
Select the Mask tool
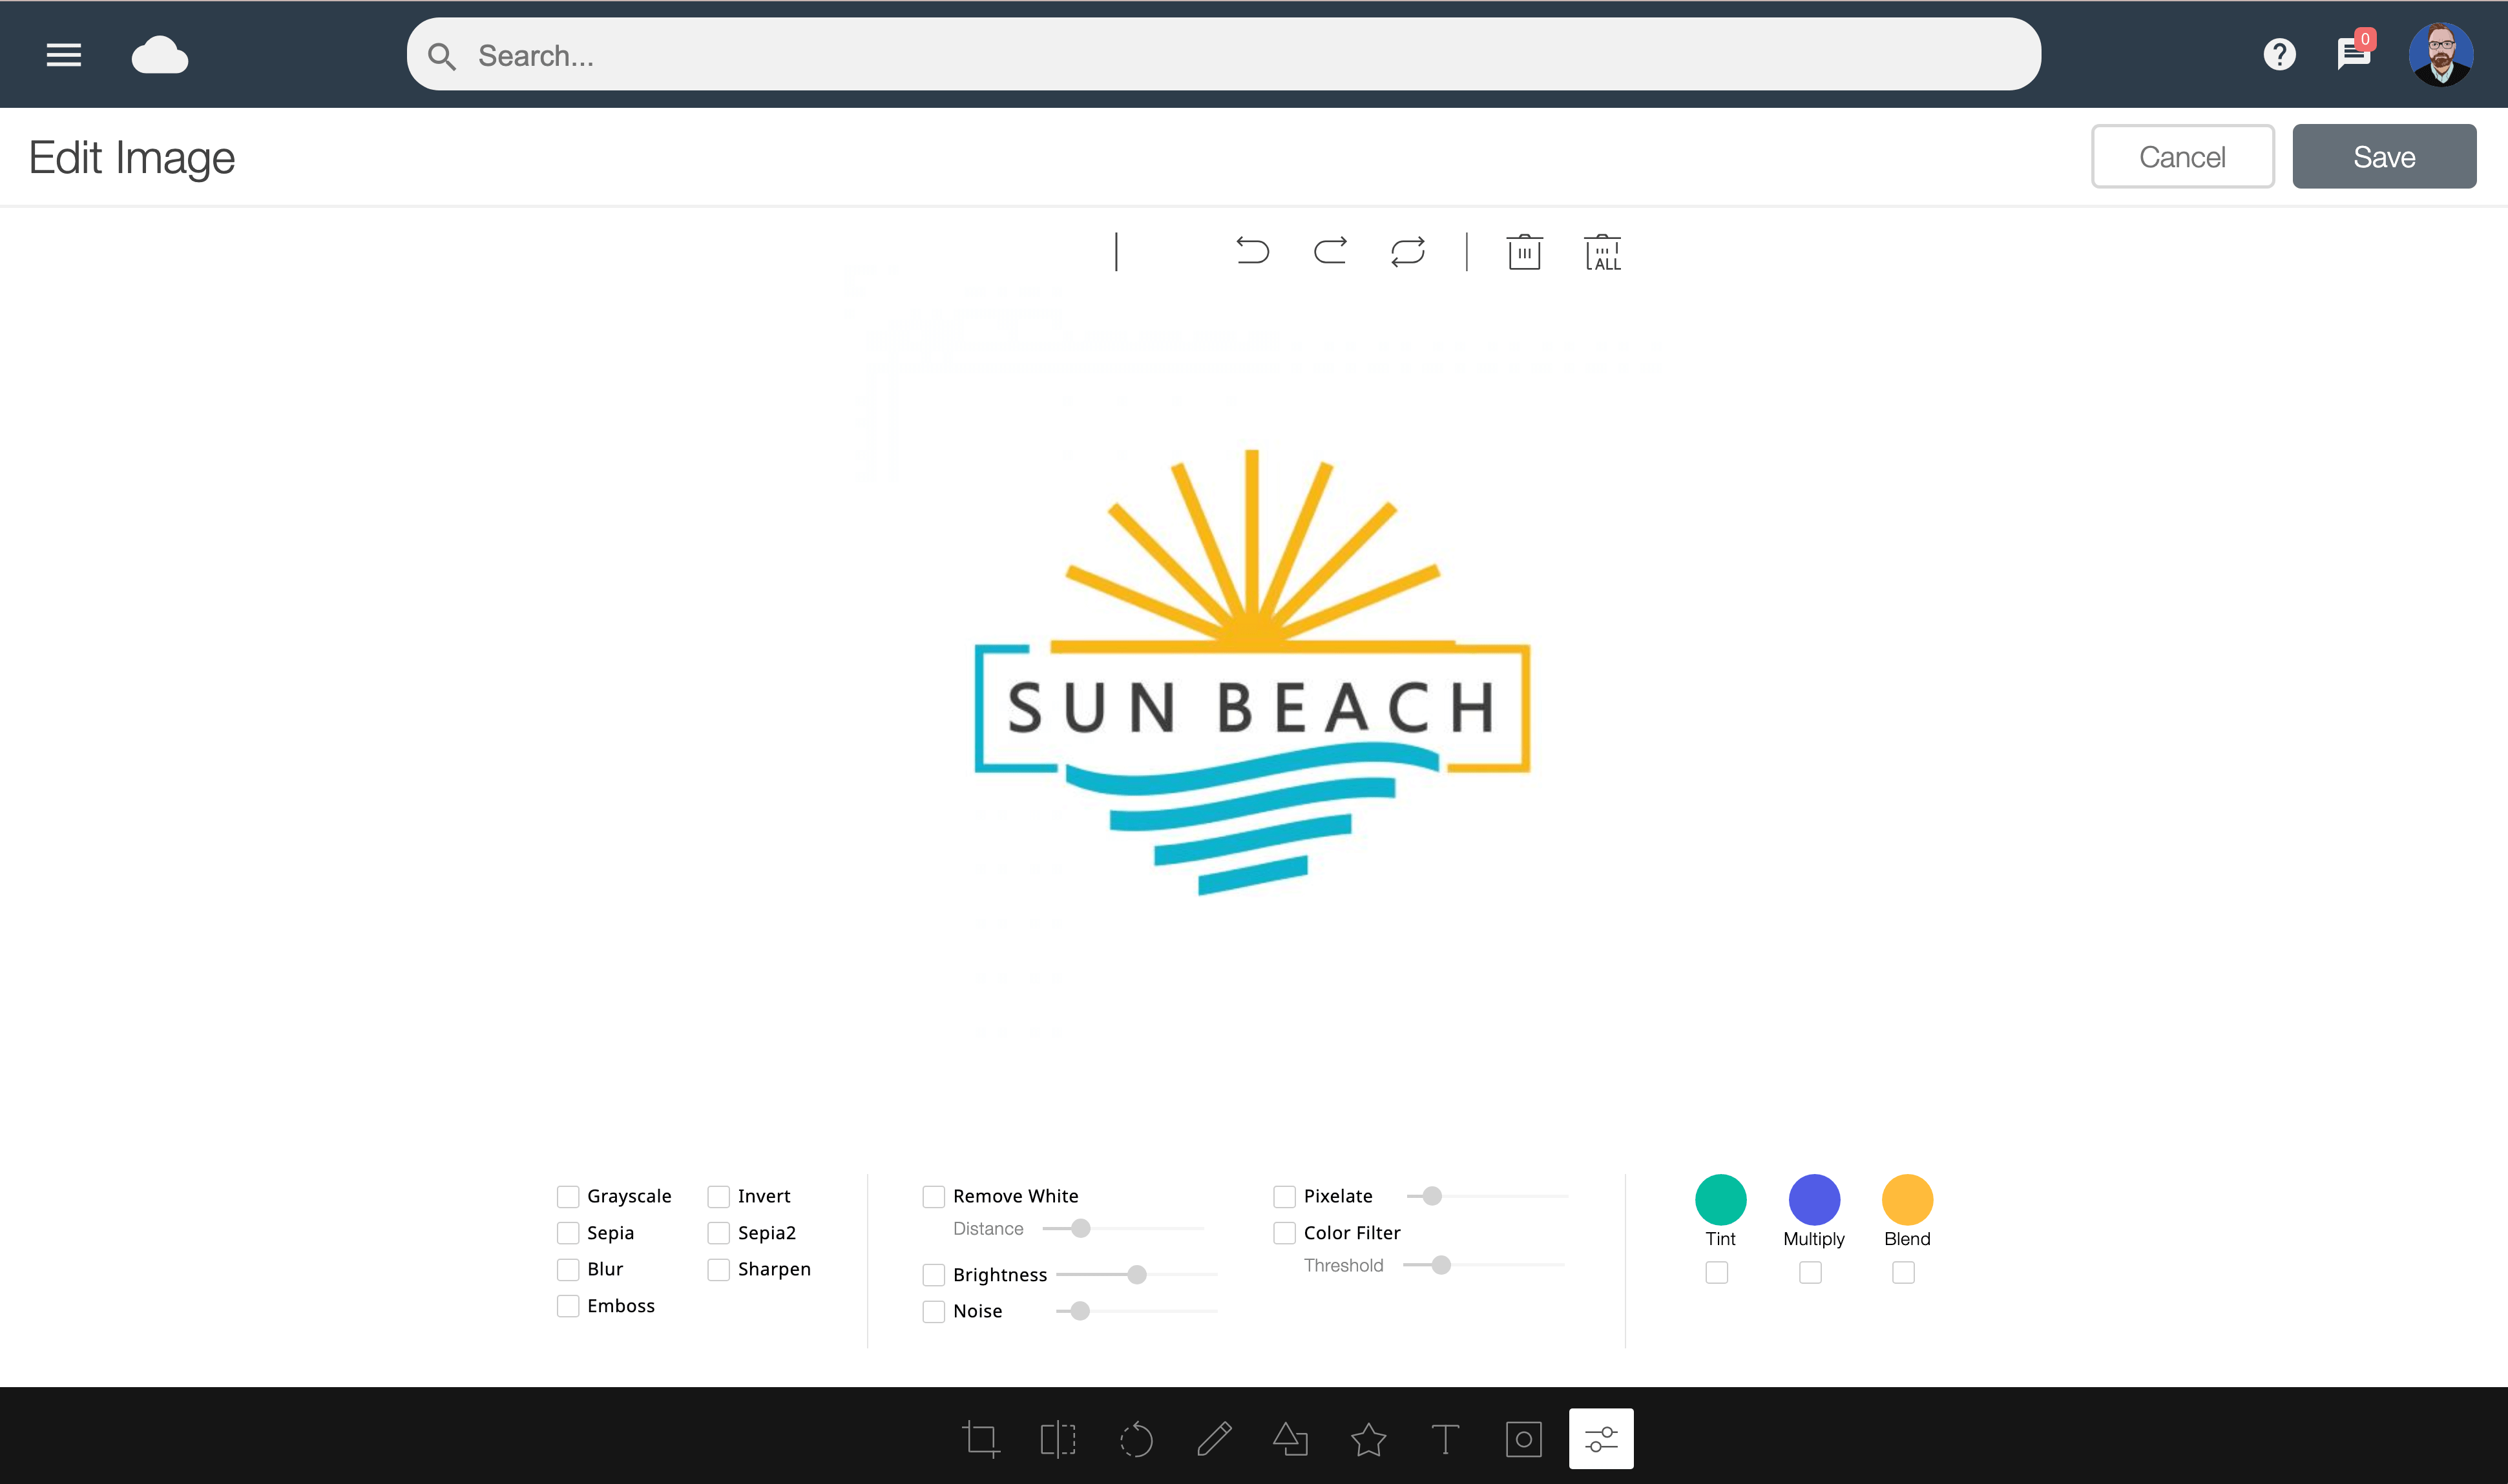click(x=1523, y=1439)
